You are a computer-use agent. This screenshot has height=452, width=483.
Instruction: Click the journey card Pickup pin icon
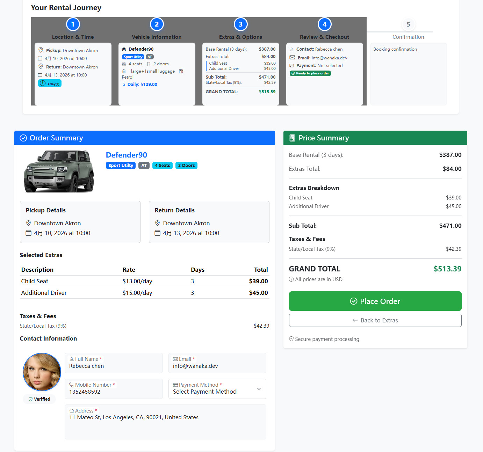pos(41,50)
